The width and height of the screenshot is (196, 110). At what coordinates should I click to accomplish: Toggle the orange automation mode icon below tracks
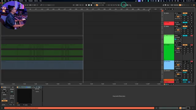(164, 84)
